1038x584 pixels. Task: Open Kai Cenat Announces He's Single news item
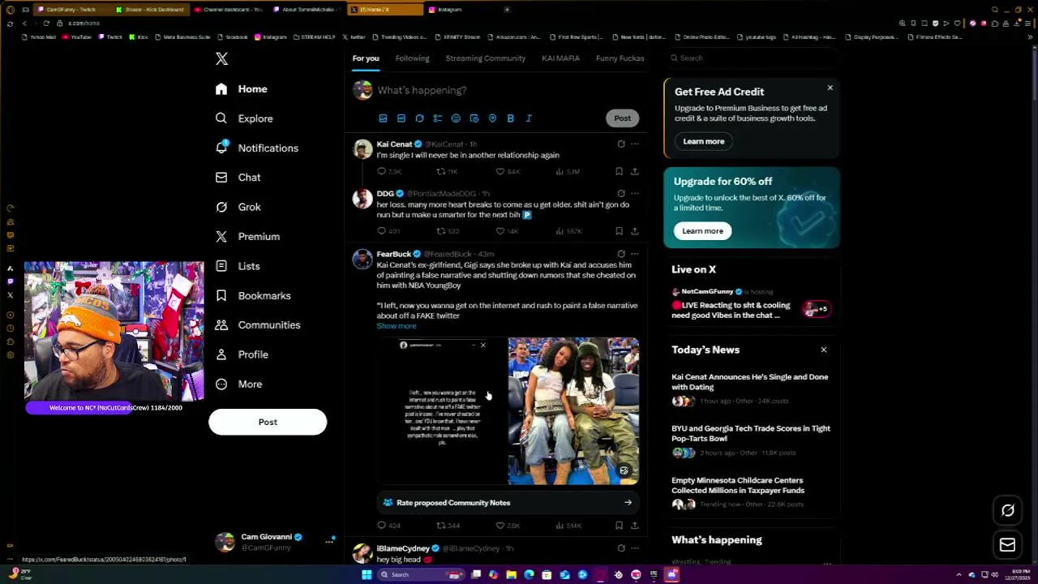[751, 389]
